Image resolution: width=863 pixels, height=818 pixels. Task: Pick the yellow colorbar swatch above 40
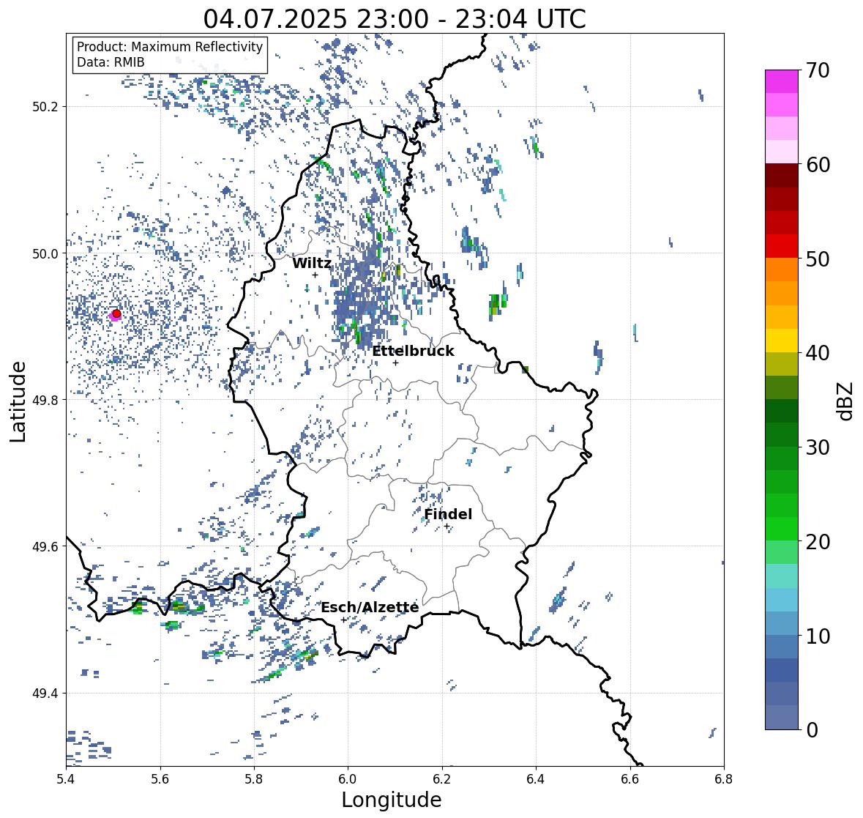pos(782,341)
